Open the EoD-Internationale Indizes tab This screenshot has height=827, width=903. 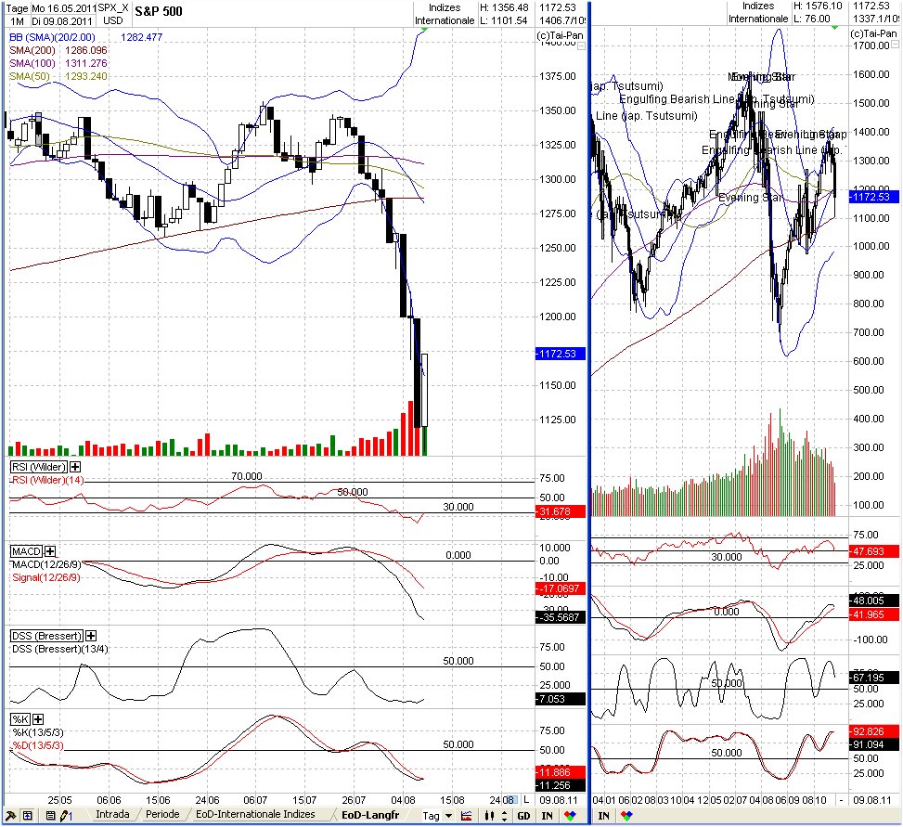pos(256,814)
